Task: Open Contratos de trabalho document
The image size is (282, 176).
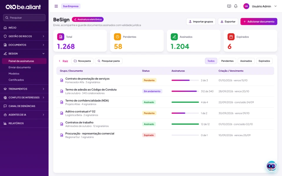Action: (x=79, y=123)
